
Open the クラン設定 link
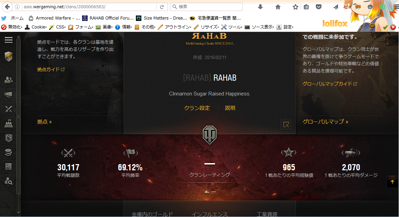tap(197, 108)
